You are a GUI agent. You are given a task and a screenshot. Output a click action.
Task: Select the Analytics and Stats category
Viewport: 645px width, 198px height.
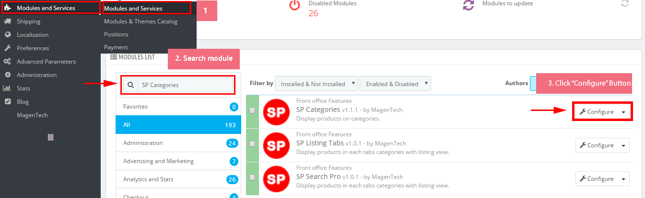tap(179, 179)
